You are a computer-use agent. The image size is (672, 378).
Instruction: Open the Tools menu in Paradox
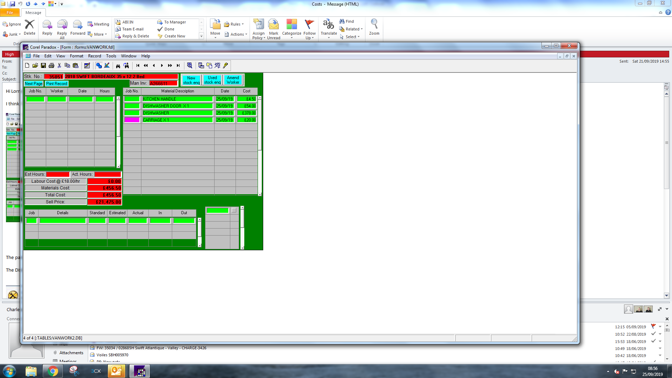tap(111, 56)
